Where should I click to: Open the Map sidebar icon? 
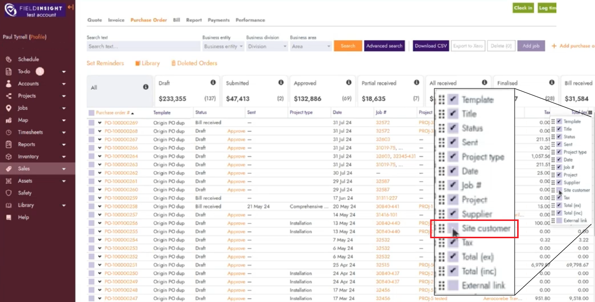pos(8,120)
